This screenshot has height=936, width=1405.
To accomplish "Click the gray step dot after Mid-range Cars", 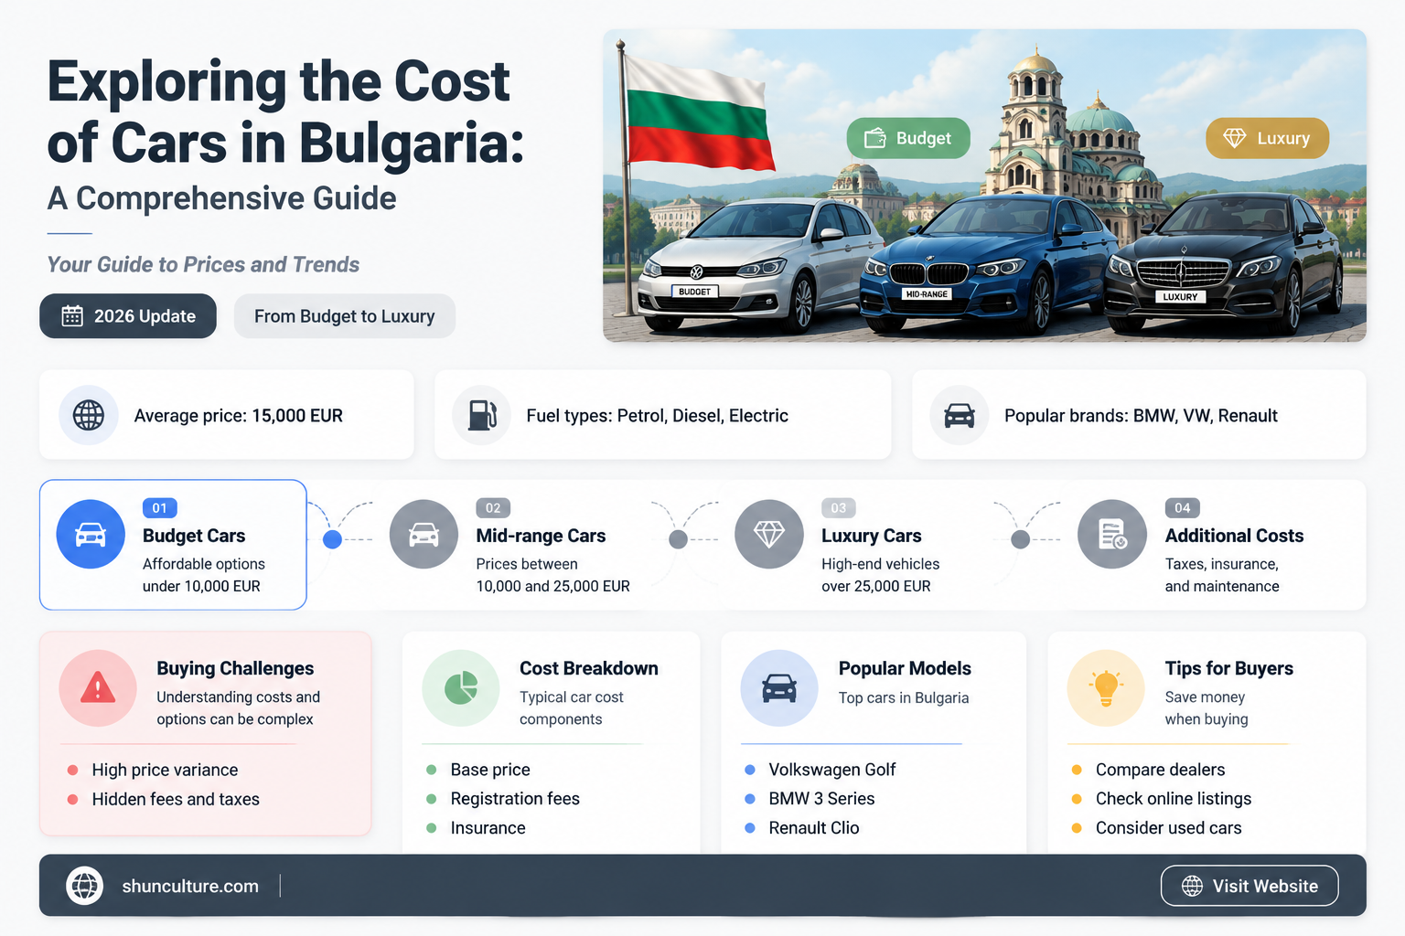I will click(678, 539).
